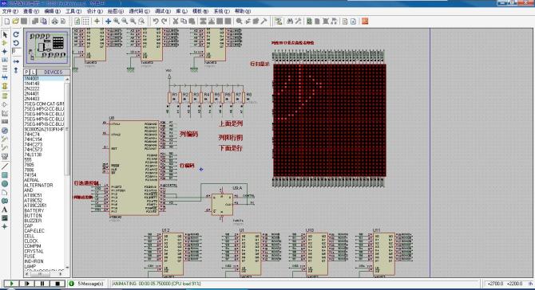Click the horizontal X-mirror flip icon

[16, 61]
